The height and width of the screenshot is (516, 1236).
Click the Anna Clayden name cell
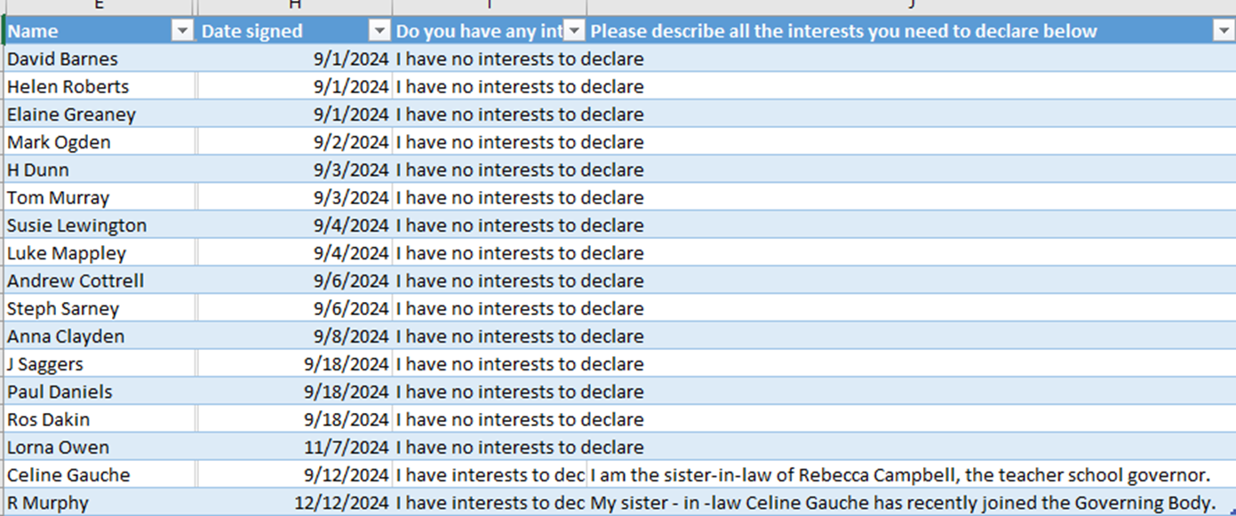pyautogui.click(x=100, y=336)
